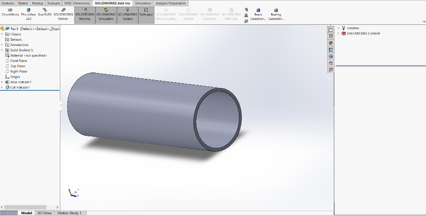Screen dimensions: 426x216
Task: Toggle the SOLIDWORKS Simulation add-in
Action: (x=106, y=14)
